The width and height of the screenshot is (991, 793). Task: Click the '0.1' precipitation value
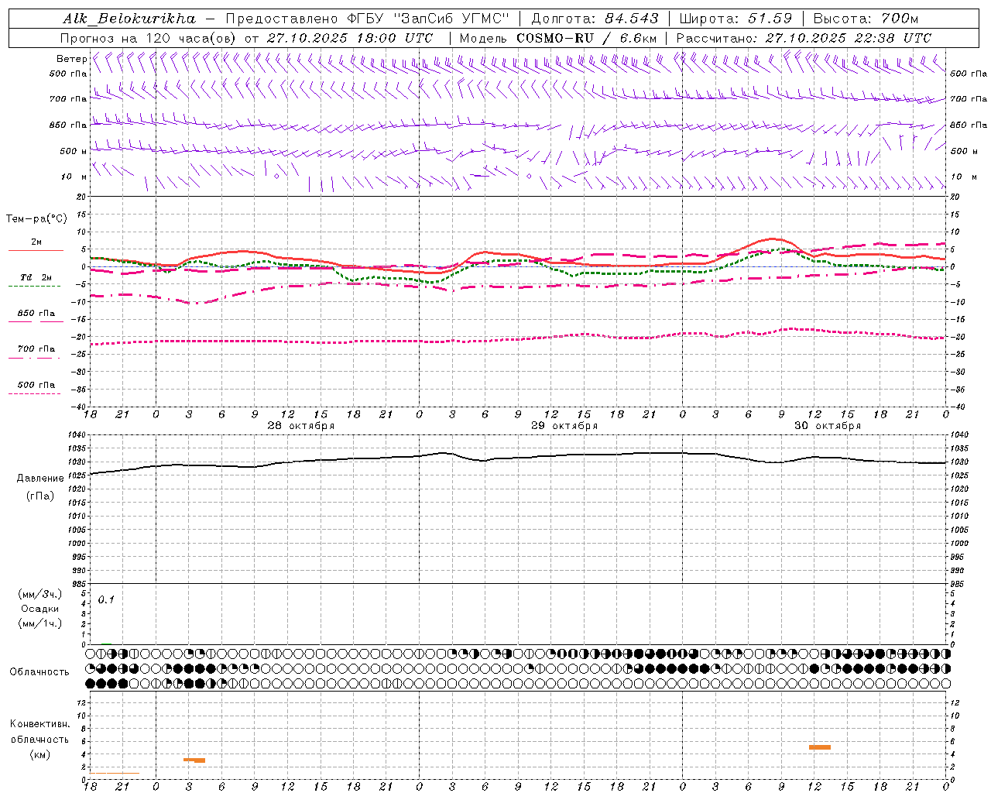coord(106,599)
